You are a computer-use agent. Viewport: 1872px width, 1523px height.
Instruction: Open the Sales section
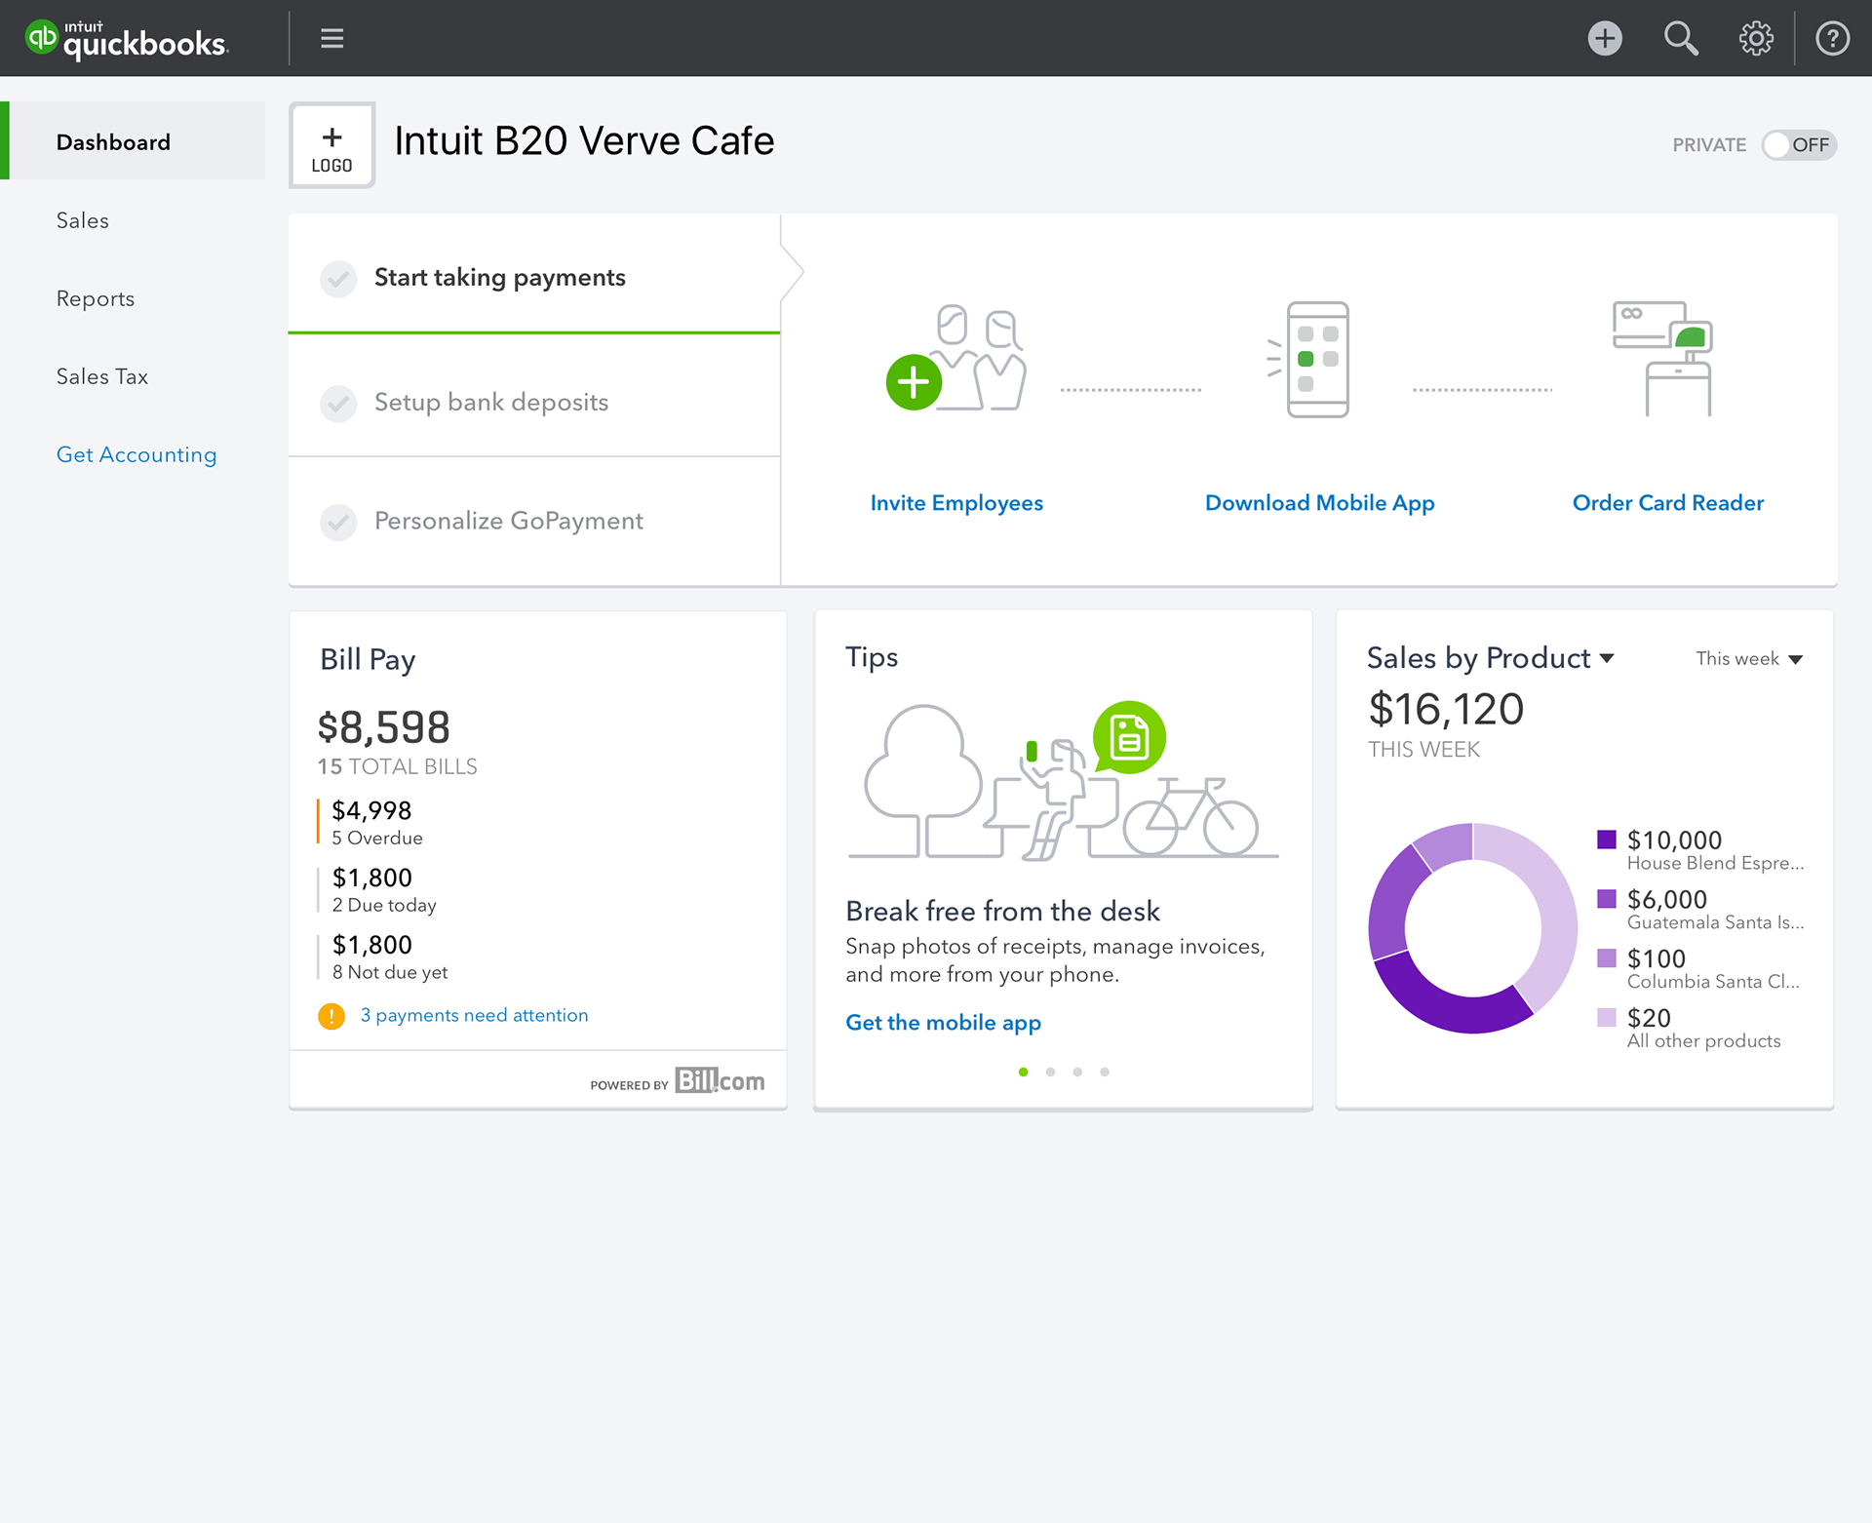(83, 220)
